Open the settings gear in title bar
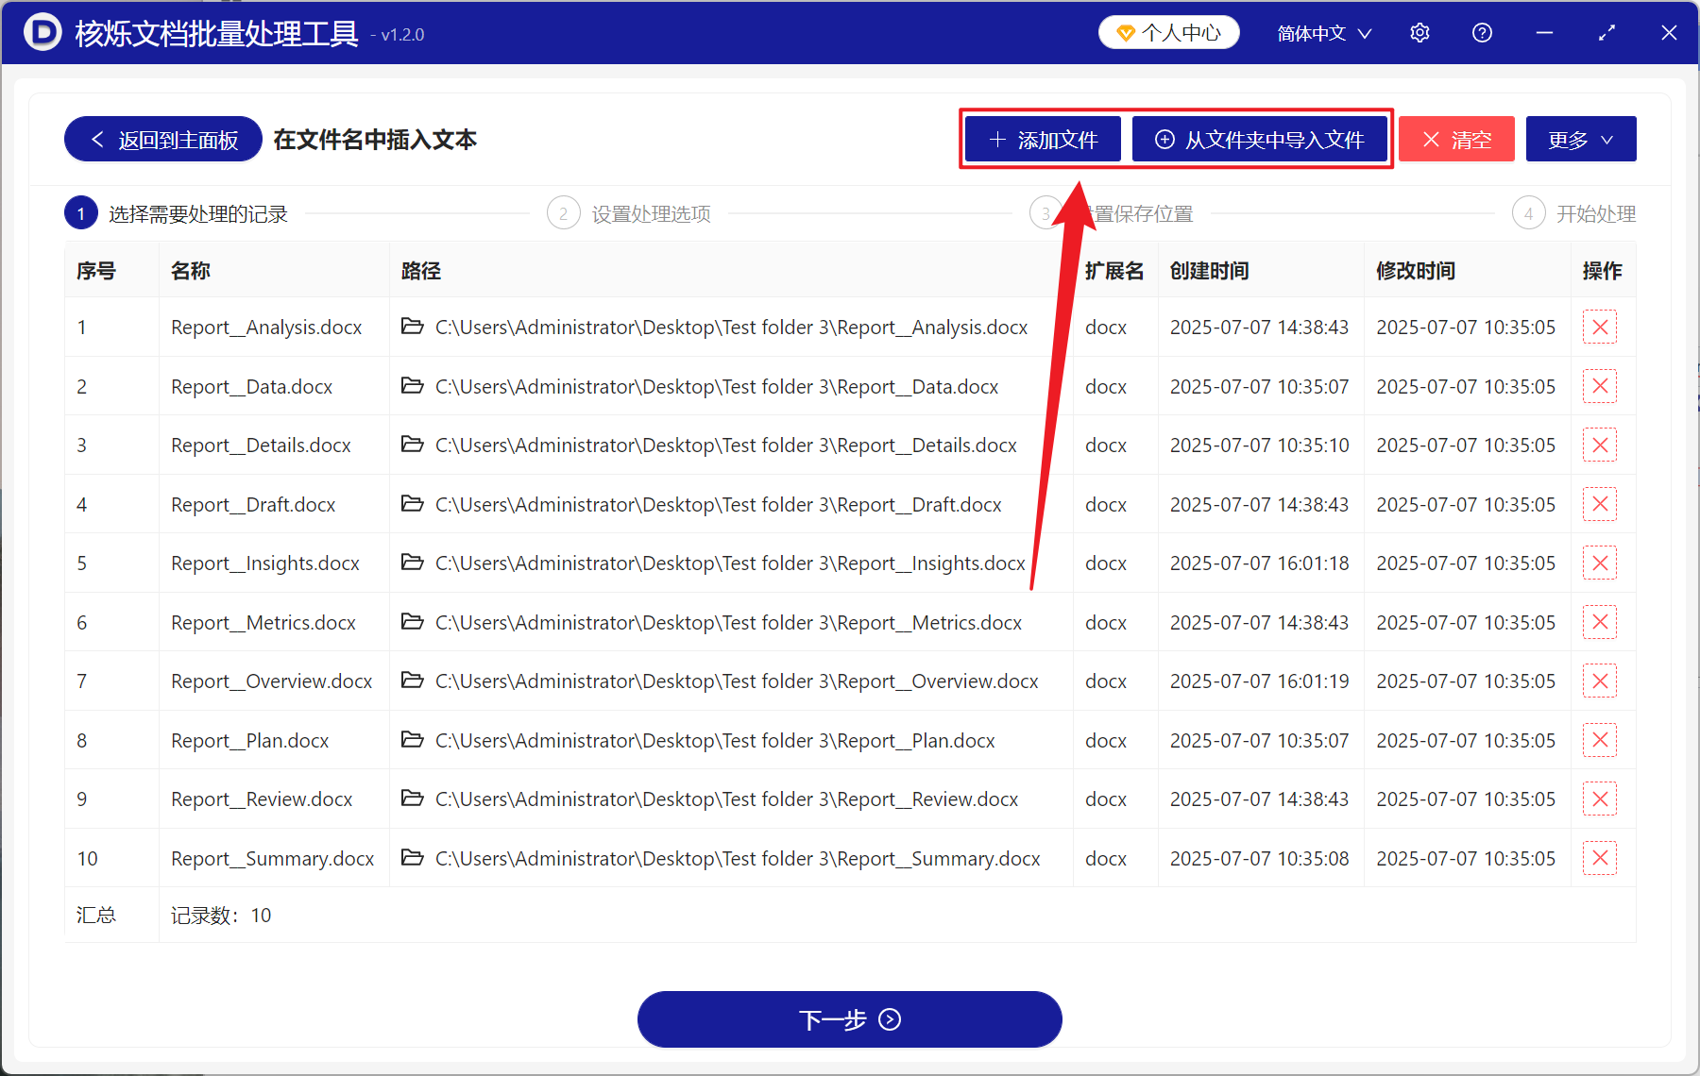The height and width of the screenshot is (1076, 1700). coord(1419,32)
